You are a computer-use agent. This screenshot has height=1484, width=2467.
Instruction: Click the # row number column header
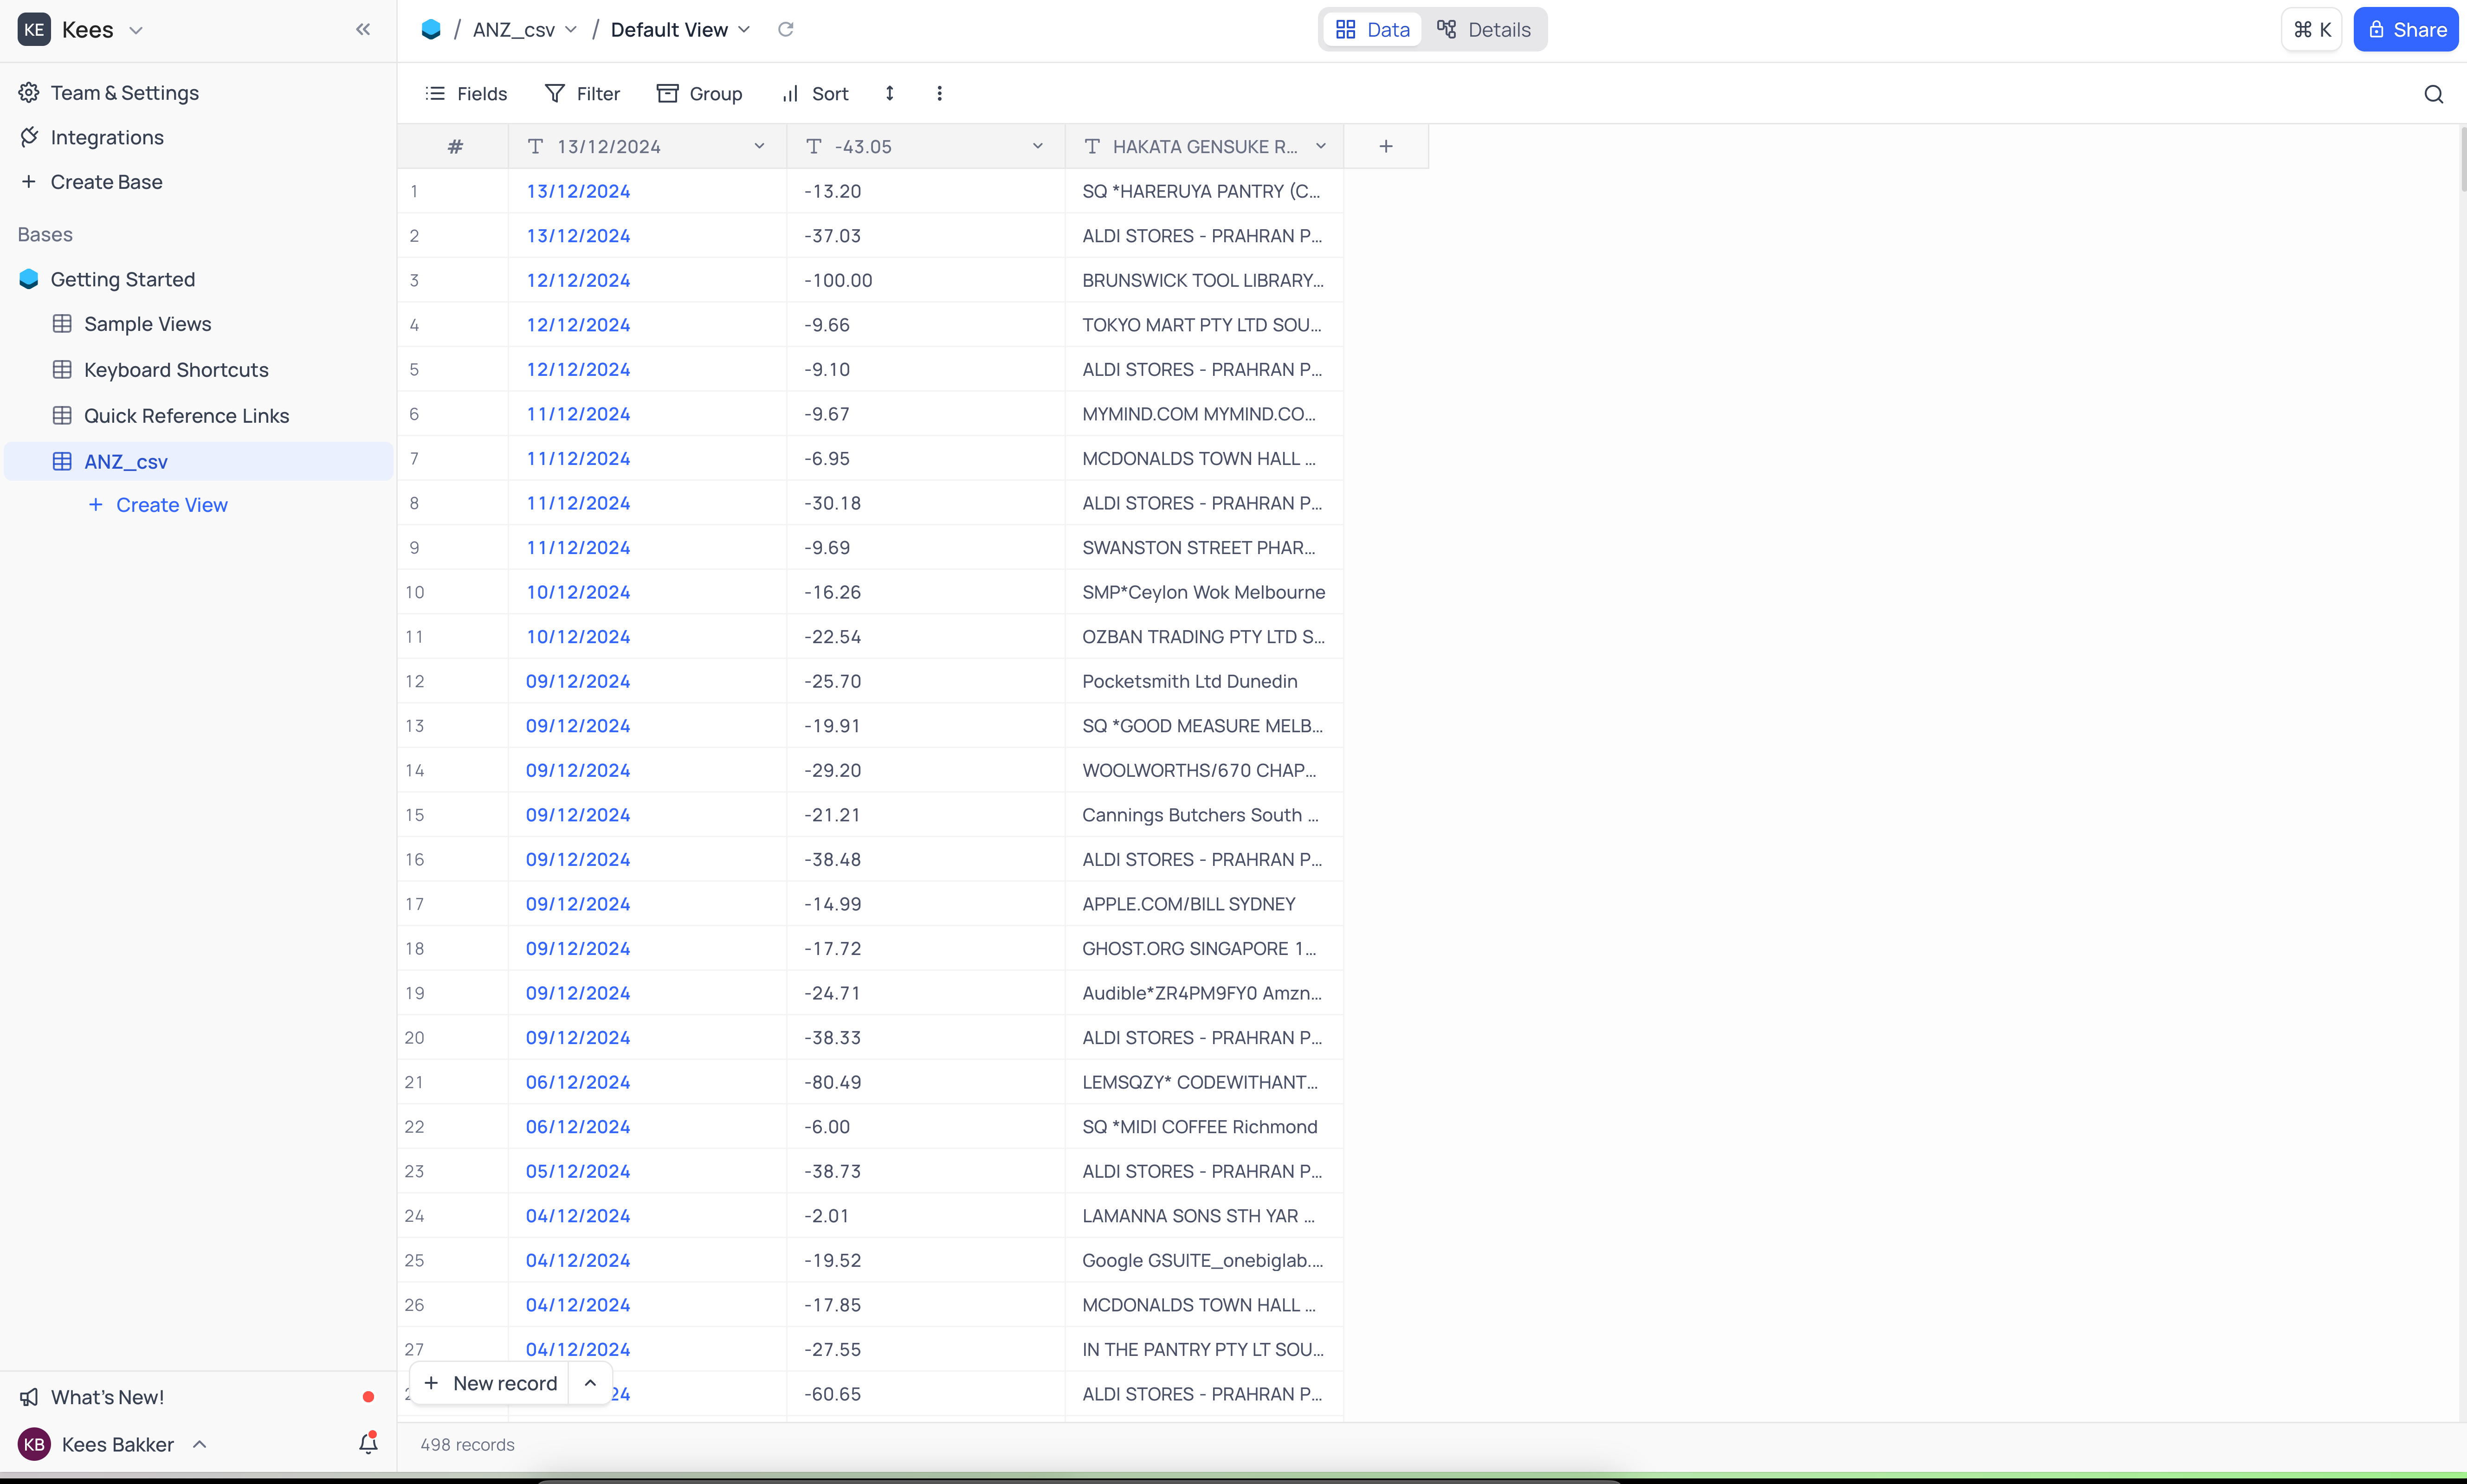tap(454, 147)
